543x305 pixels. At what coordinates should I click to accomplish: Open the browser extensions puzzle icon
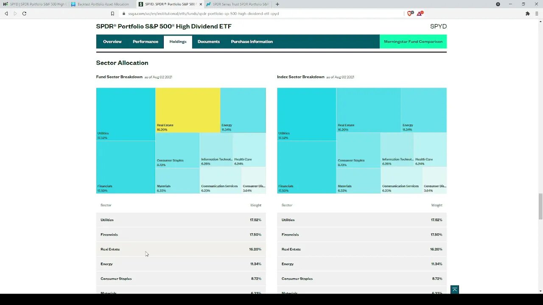pyautogui.click(x=528, y=14)
